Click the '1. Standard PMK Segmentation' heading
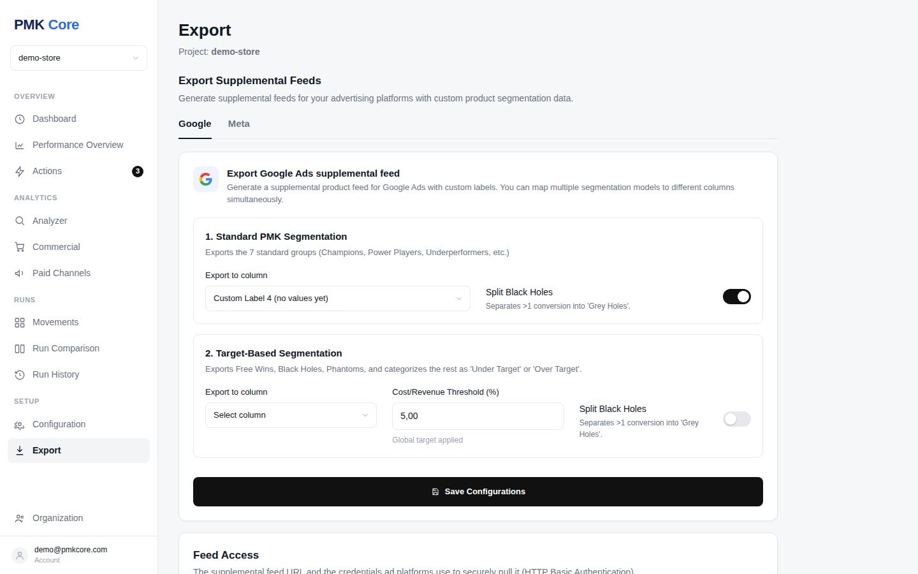Viewport: 918px width, 574px height. tap(276, 237)
